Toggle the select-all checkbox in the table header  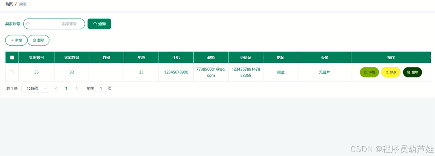point(12,57)
